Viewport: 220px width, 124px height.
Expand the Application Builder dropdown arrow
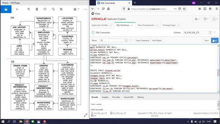[111, 25]
